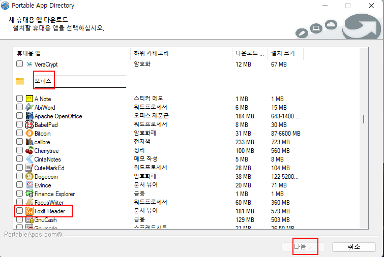Tick the CintaNotes checkbox
Image resolution: width=384 pixels, height=257 pixels.
[x=20, y=158]
